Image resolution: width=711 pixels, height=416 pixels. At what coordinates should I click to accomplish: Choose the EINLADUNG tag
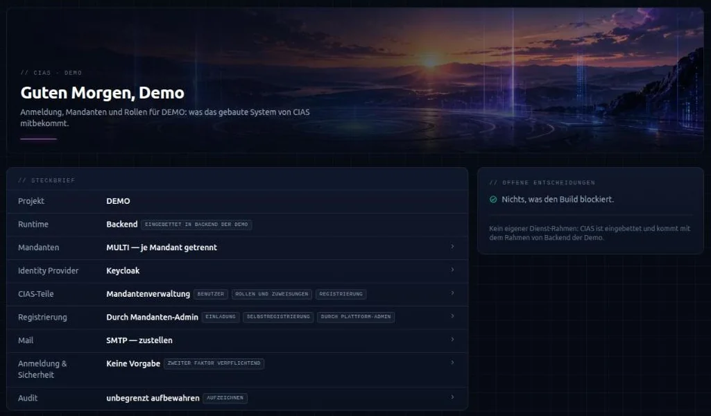point(221,317)
